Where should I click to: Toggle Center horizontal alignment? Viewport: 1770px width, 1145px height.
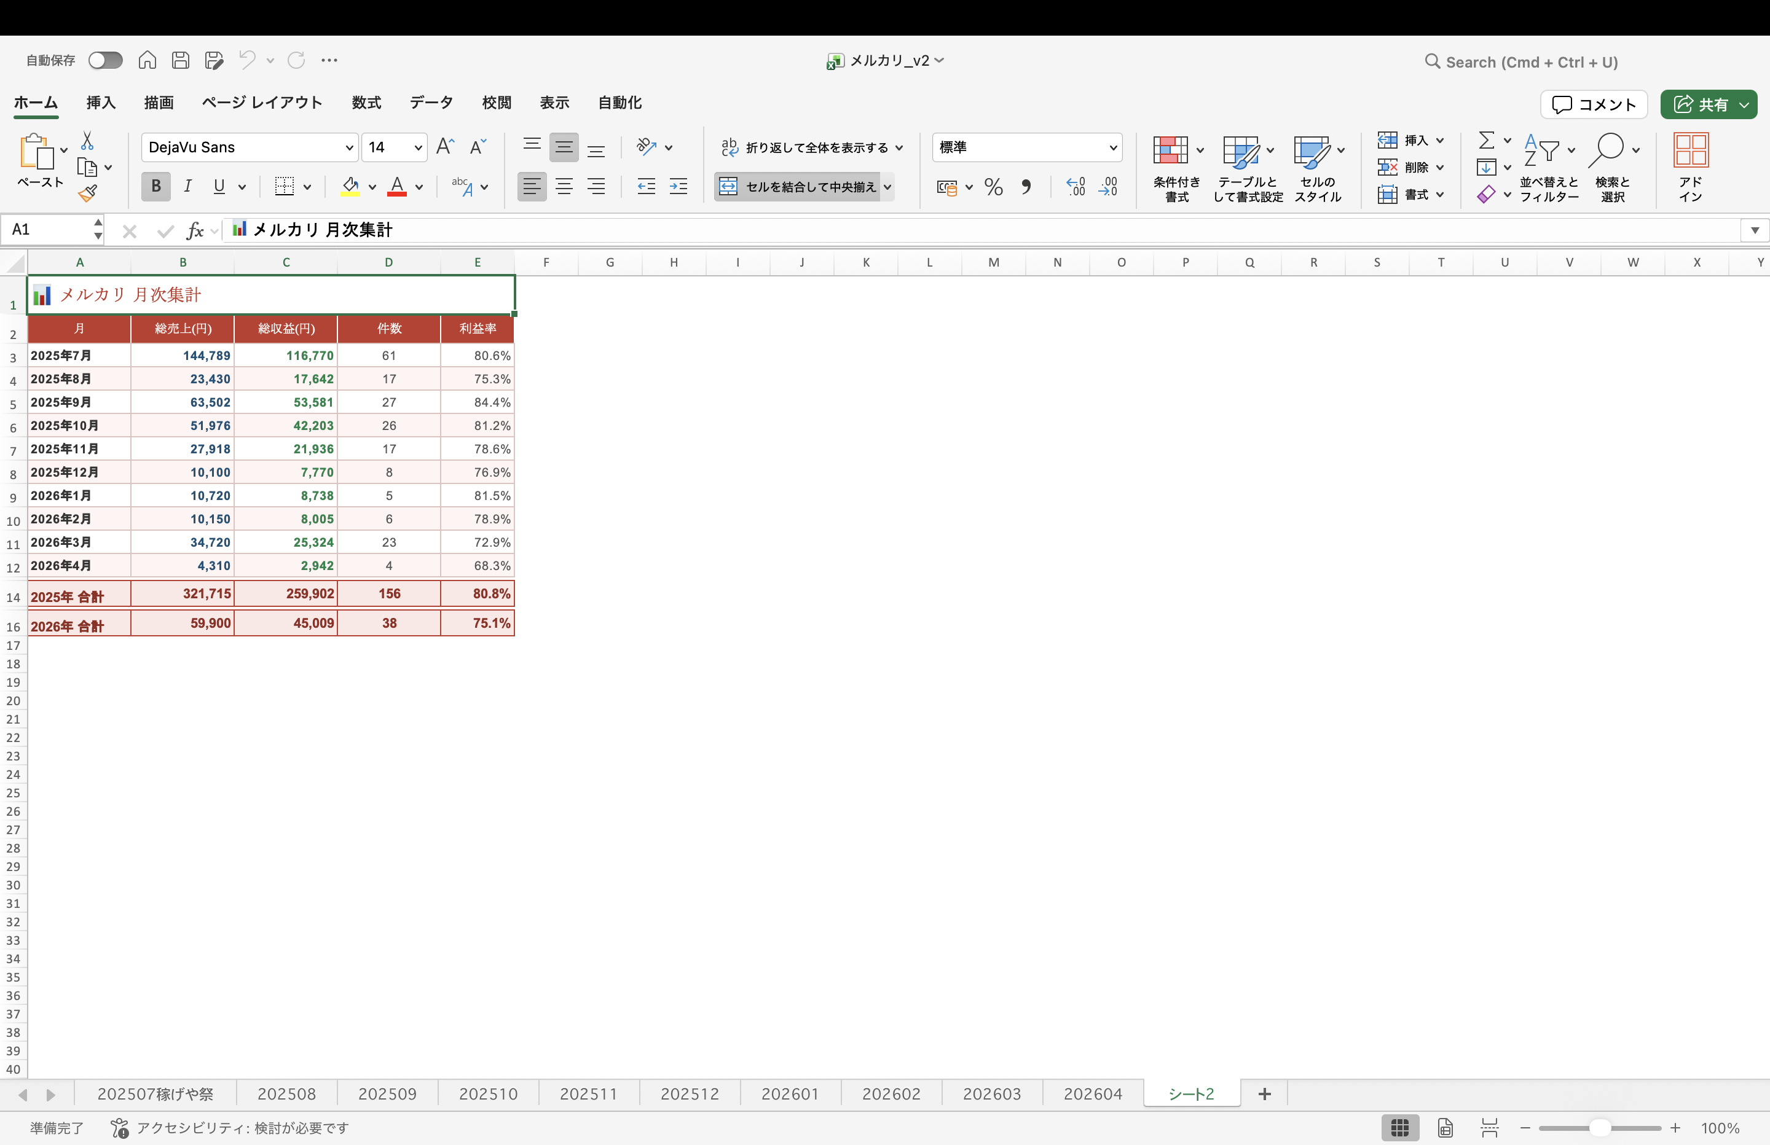tap(564, 187)
